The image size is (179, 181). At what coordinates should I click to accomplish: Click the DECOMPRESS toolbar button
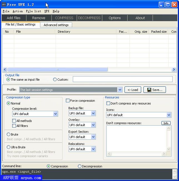[x=89, y=18]
